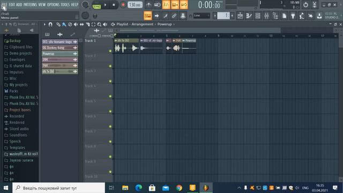Screen dimensions: 343x193
Task: Mute Track 1 with its green dot
Action: (x=110, y=51)
